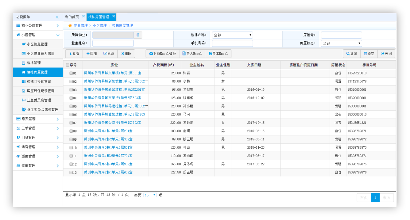Click the 末页 pagination button
410x220 pixels.
click(x=386, y=198)
